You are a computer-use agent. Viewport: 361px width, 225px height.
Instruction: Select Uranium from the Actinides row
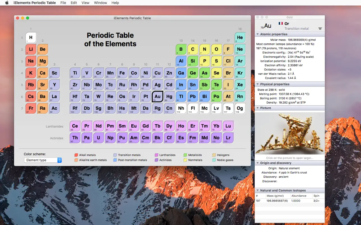point(99,138)
